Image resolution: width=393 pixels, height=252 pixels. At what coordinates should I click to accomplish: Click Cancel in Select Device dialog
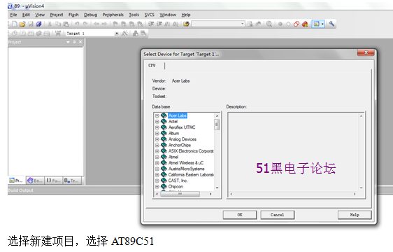[x=277, y=215]
